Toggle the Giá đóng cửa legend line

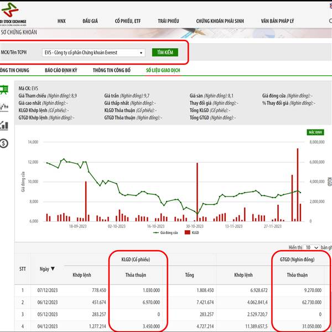point(156,233)
